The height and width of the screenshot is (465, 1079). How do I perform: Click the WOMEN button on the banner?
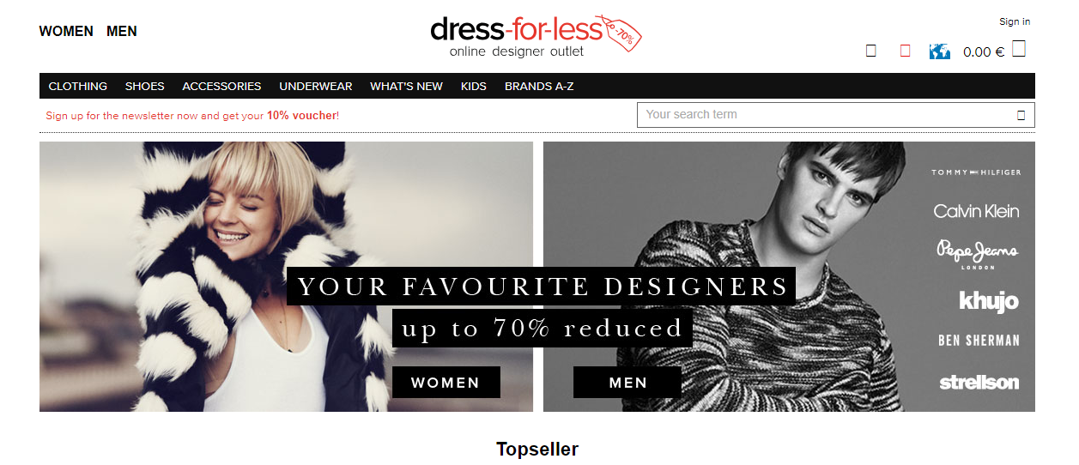pyautogui.click(x=446, y=383)
